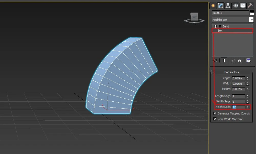Image resolution: width=256 pixels, height=154 pixels.
Task: Toggle Generate Mapping Coords checkbox
Action: point(215,113)
